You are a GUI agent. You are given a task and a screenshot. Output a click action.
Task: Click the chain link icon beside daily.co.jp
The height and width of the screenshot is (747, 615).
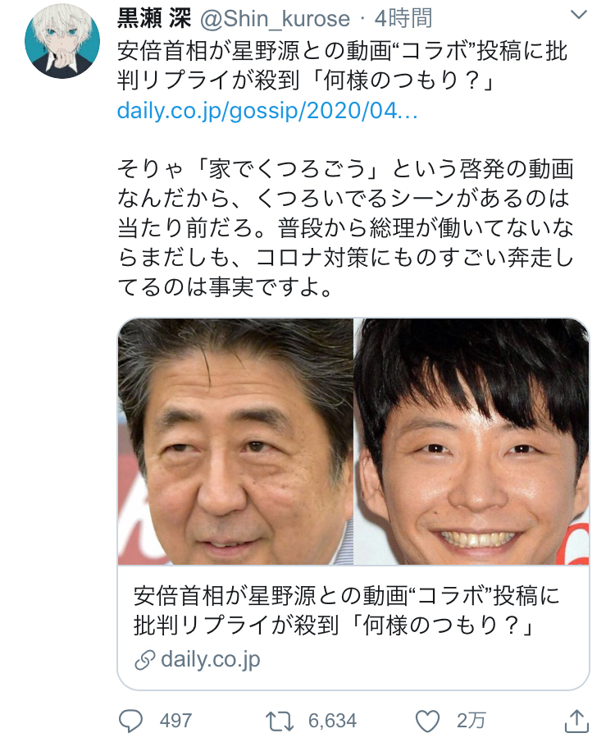[144, 660]
